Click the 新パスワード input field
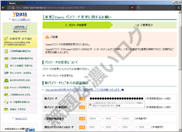Viewport: 182px width, 132px height. click(x=117, y=99)
